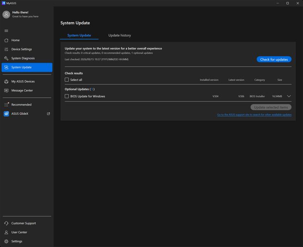
Task: Click the Device Settings sliders icon
Action: pos(6,49)
